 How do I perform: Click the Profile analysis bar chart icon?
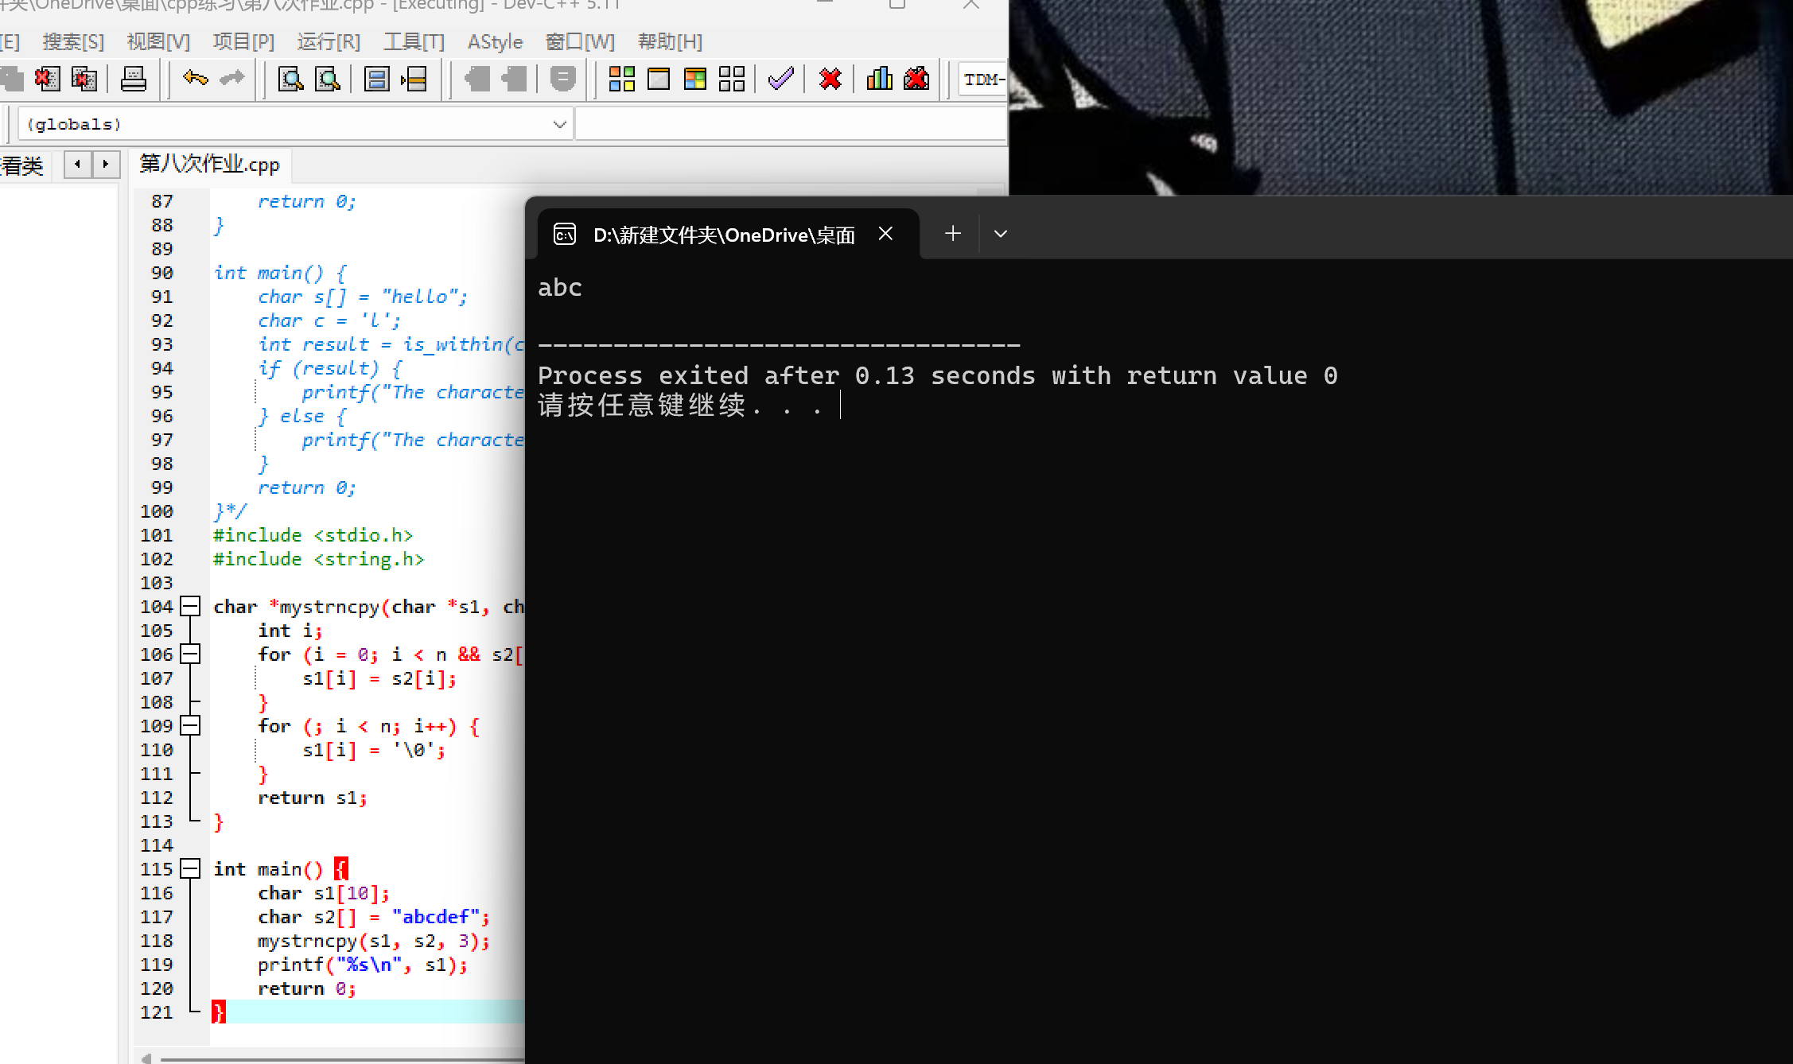879,79
